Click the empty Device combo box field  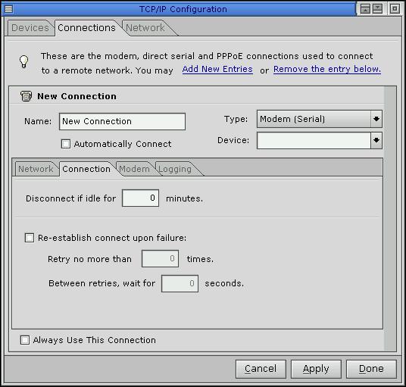[x=314, y=140]
